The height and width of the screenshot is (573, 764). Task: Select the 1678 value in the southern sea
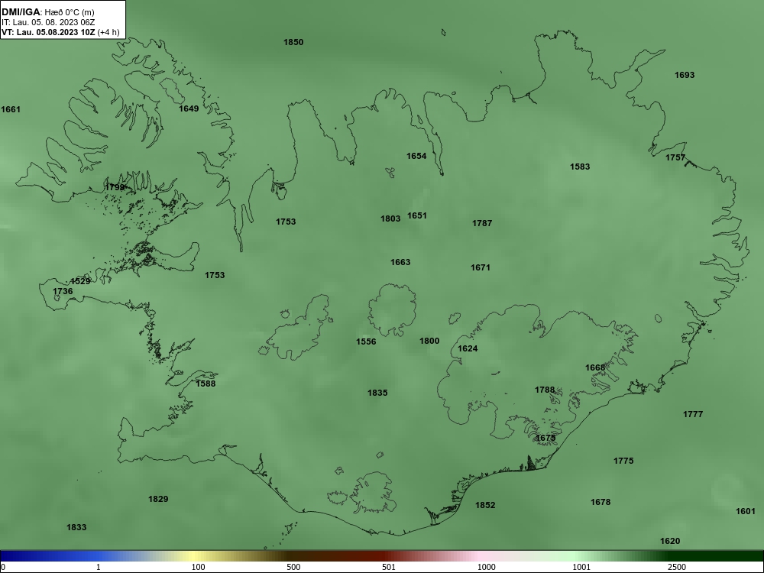point(601,502)
